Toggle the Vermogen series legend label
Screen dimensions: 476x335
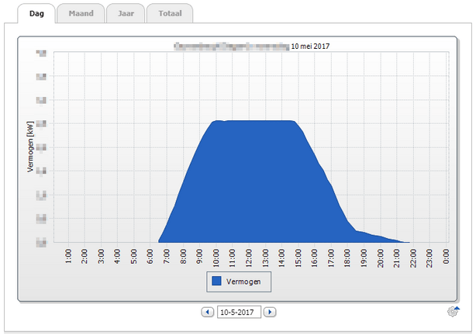point(247,281)
